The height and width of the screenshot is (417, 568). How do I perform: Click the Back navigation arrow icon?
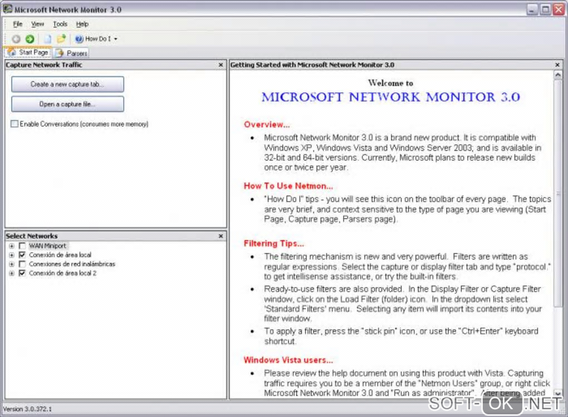(x=16, y=39)
